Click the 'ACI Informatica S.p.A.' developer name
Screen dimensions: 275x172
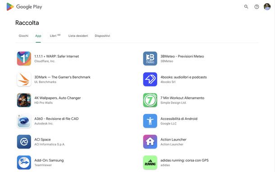50,145
